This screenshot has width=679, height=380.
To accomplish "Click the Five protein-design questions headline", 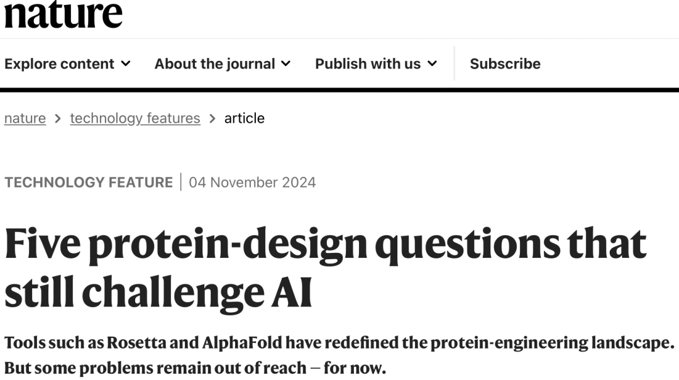I will 325,267.
